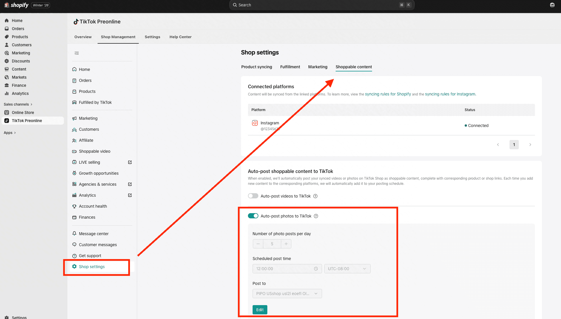Switch to the Product syncing tab
This screenshot has width=561, height=319.
(x=257, y=67)
